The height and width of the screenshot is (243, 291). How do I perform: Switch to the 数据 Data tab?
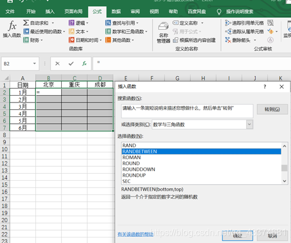[x=116, y=12]
